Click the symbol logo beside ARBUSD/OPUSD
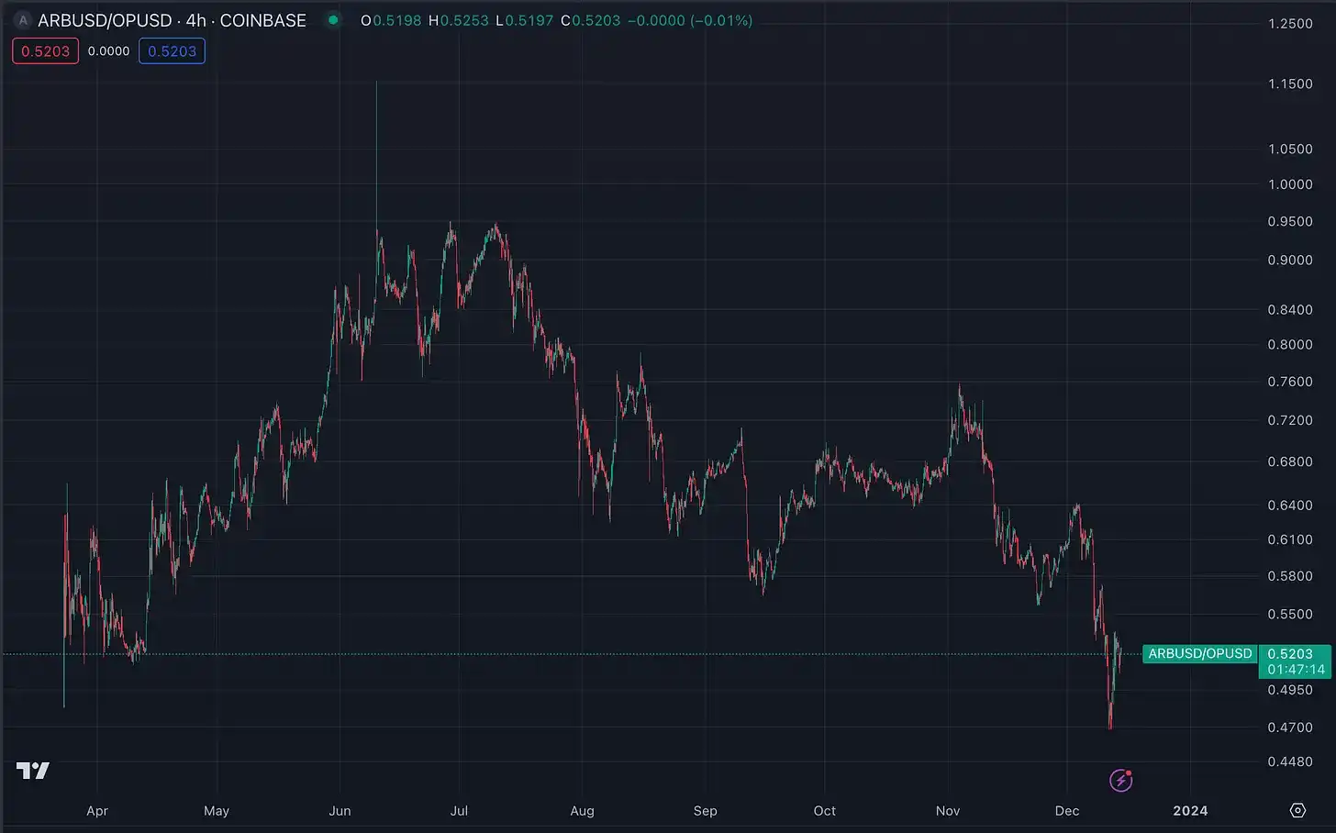Viewport: 1336px width, 833px height. point(23,20)
